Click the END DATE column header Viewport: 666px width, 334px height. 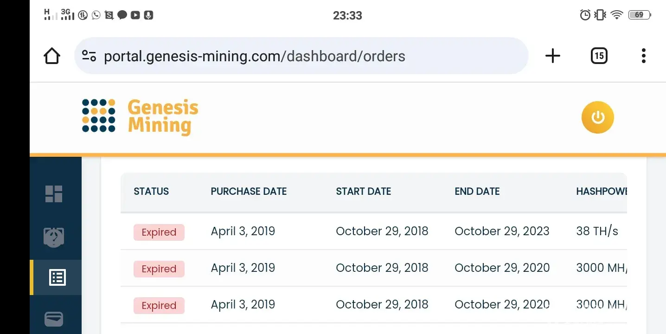(x=477, y=192)
